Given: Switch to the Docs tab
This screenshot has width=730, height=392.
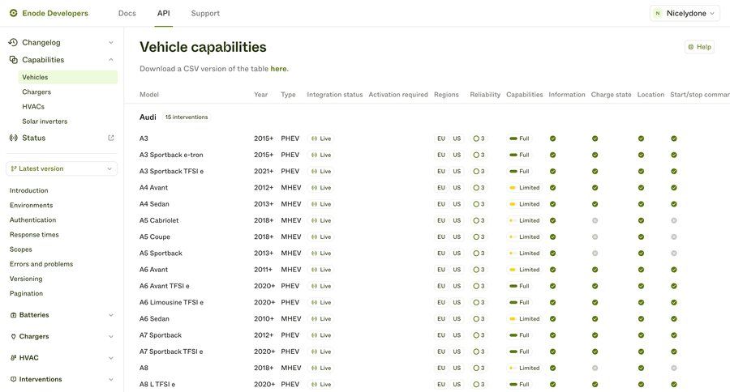Looking at the screenshot, I should tap(127, 13).
